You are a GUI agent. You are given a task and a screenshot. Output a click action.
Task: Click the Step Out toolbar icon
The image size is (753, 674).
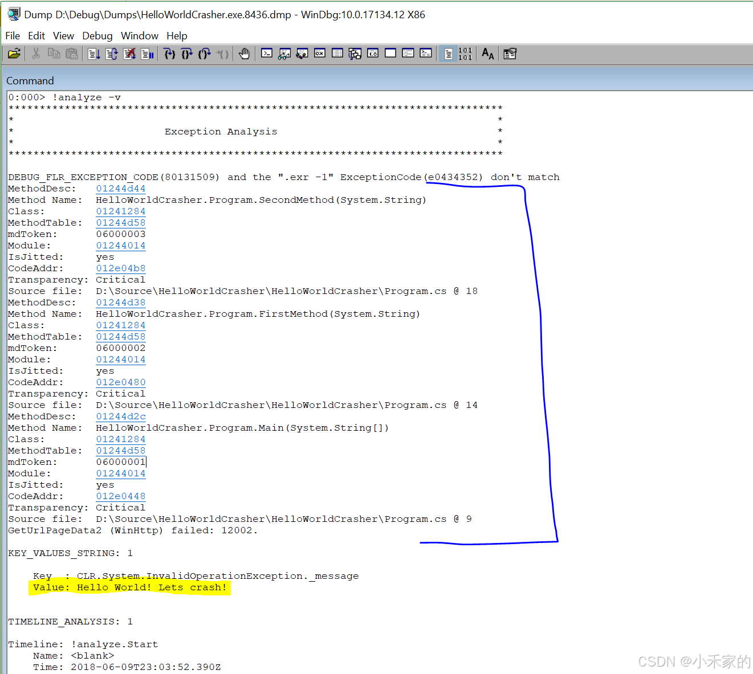pos(205,54)
